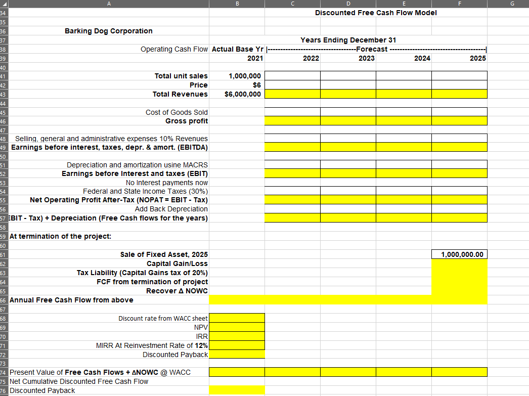Select the Price cell containing $6
This screenshot has width=529, height=396.
[x=237, y=85]
